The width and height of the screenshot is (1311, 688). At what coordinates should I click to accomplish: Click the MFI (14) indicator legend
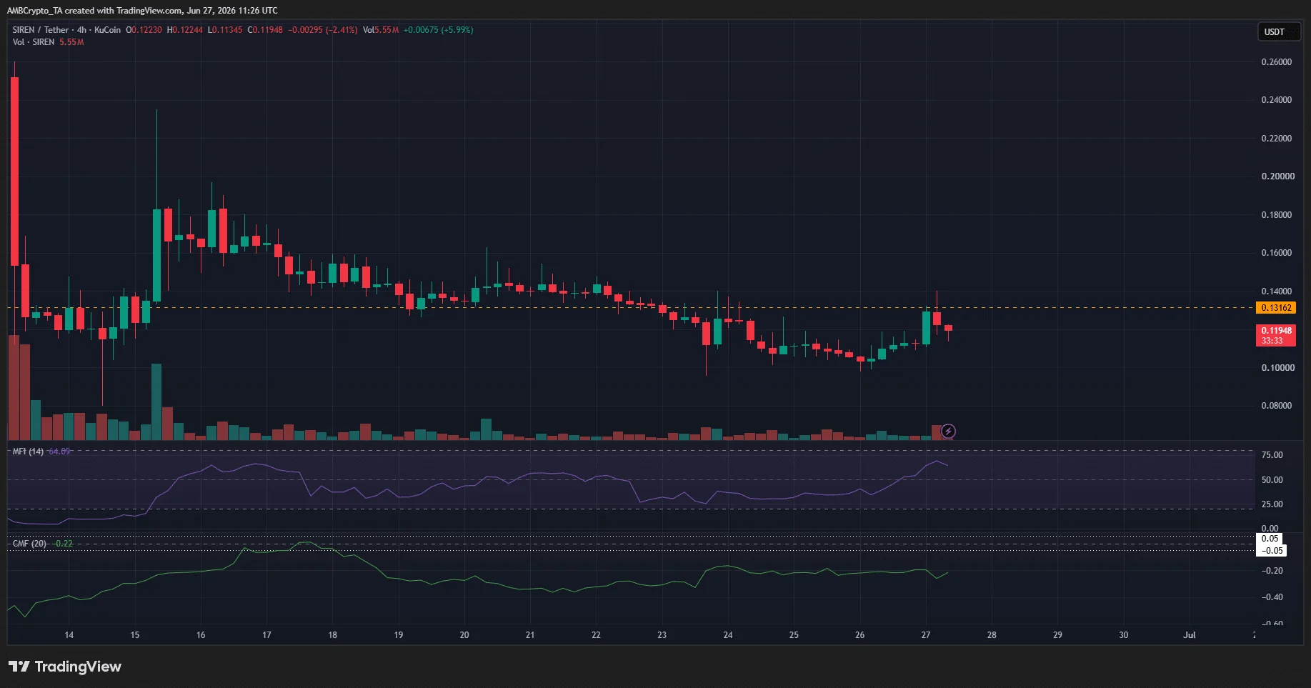(28, 452)
